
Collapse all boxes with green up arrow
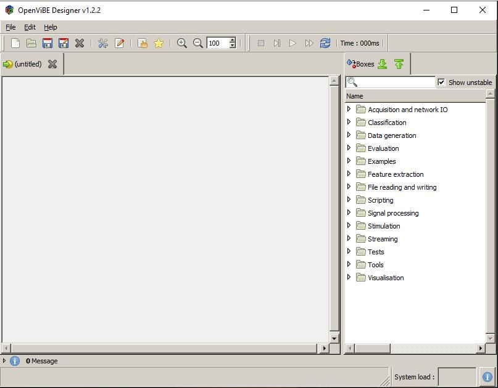pyautogui.click(x=399, y=64)
